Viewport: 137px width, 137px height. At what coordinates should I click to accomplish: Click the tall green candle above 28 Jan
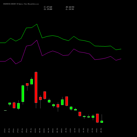[23, 94]
